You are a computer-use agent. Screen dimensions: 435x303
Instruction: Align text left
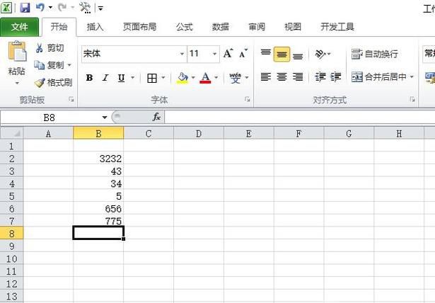[x=265, y=77]
